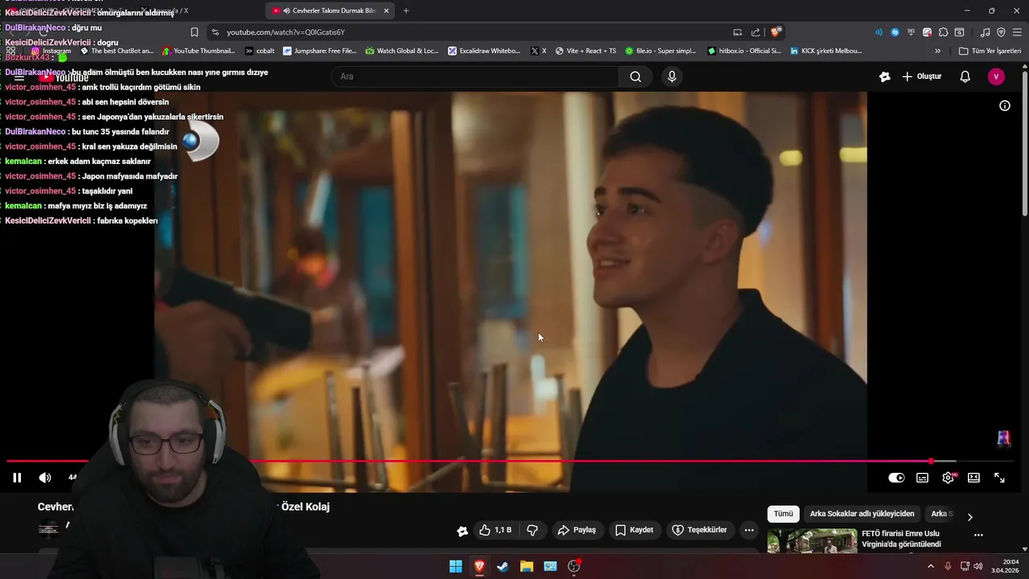
Task: Open the "FETÖ firarisi Emre Uslu" video thumbnail
Action: coord(812,541)
